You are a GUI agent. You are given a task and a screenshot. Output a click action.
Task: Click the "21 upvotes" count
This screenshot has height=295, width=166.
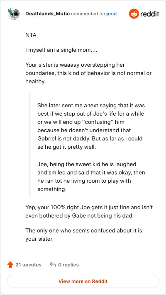coord(28,265)
